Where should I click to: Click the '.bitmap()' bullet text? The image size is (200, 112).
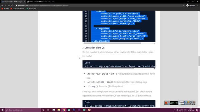[x=92, y=86]
